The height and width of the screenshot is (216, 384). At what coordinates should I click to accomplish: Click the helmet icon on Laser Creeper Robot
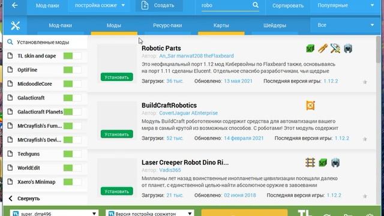(x=335, y=163)
